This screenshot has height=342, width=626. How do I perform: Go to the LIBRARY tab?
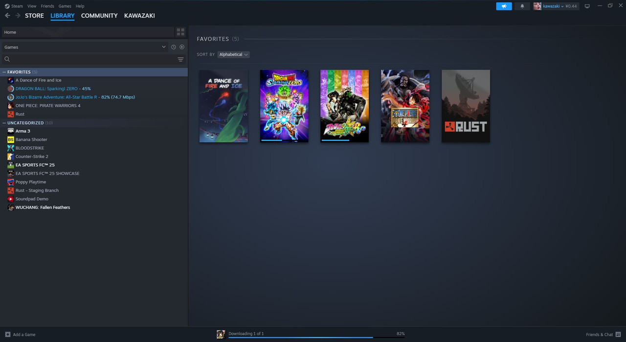coord(63,16)
